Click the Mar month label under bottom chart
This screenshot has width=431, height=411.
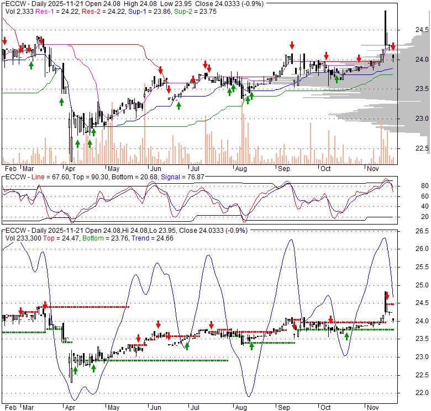tap(28, 408)
